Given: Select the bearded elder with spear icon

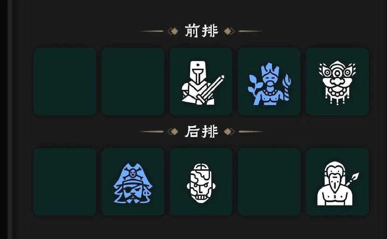Looking at the screenshot, I should tap(337, 182).
